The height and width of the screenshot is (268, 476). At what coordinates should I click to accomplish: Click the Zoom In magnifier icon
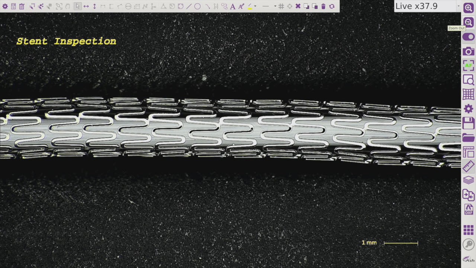tap(469, 8)
